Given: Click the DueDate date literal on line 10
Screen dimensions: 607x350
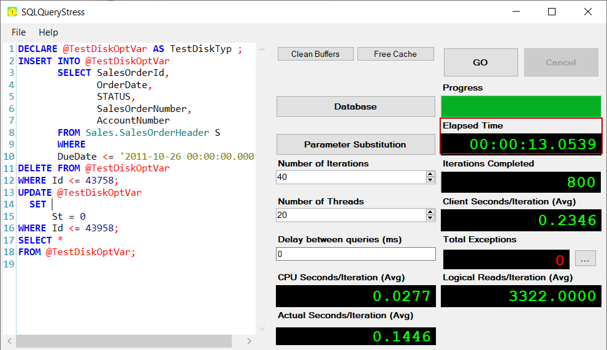Looking at the screenshot, I should [x=187, y=157].
